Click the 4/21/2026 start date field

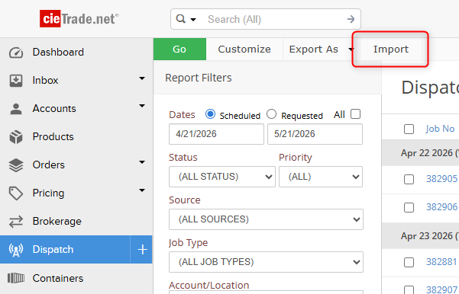216,134
